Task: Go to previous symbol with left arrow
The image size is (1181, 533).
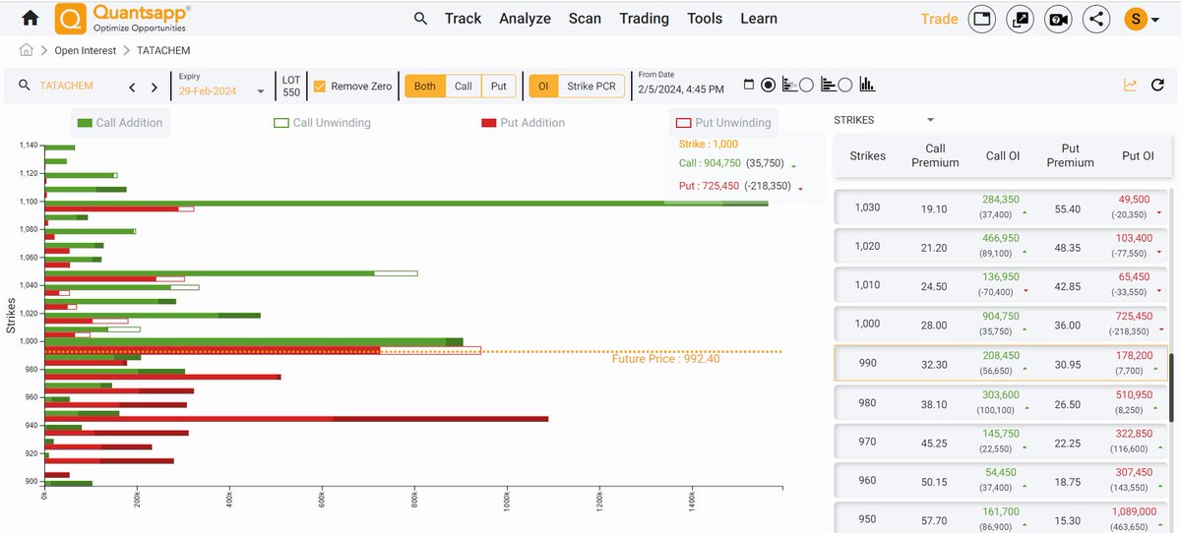Action: tap(133, 87)
